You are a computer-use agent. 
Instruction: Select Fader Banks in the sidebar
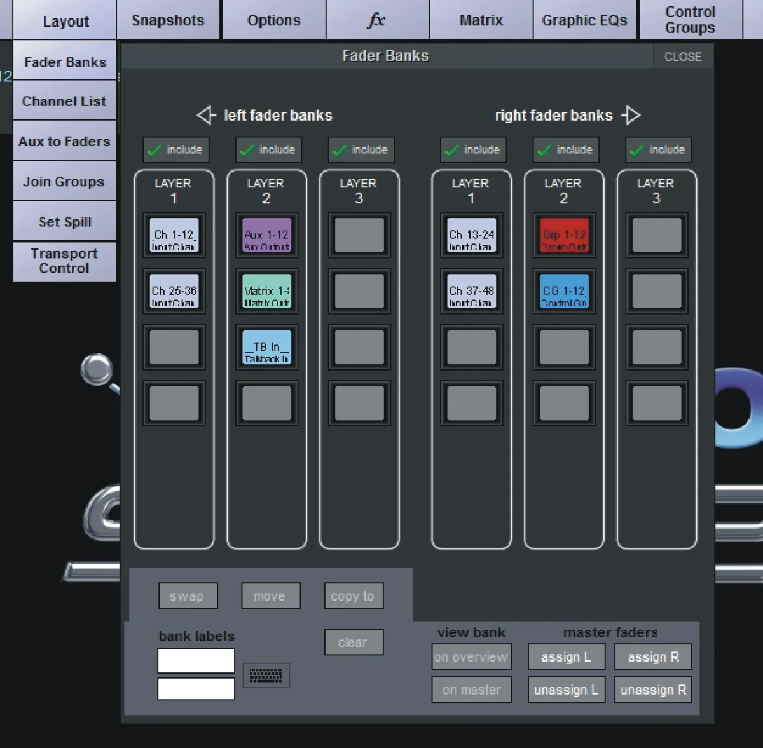[x=65, y=61]
